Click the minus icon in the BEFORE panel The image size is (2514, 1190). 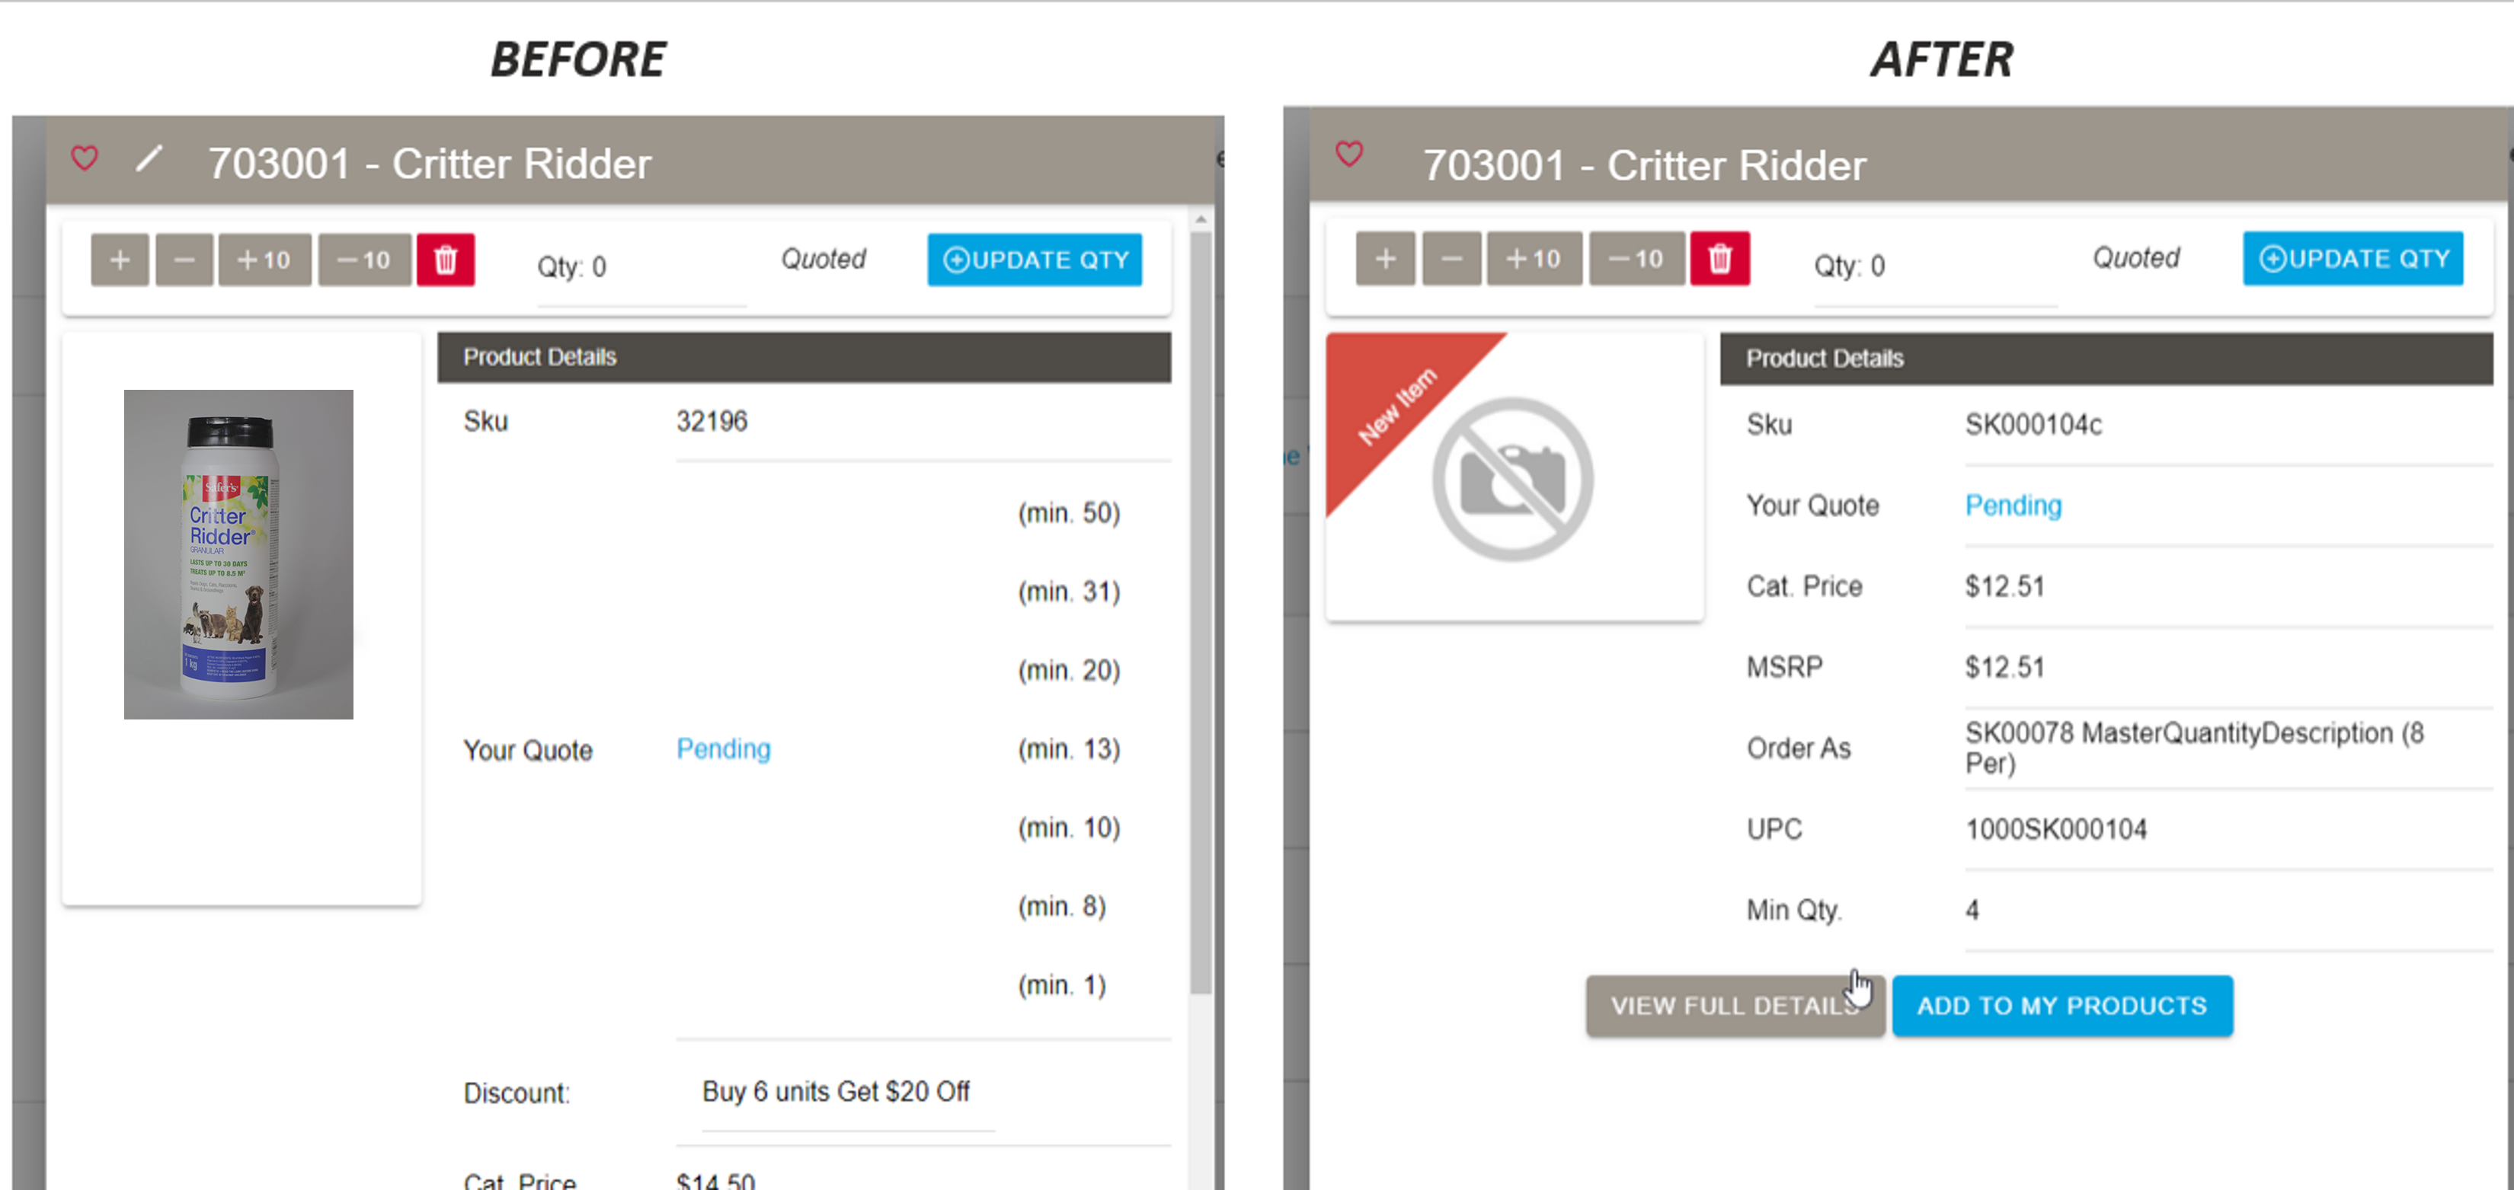coord(184,260)
